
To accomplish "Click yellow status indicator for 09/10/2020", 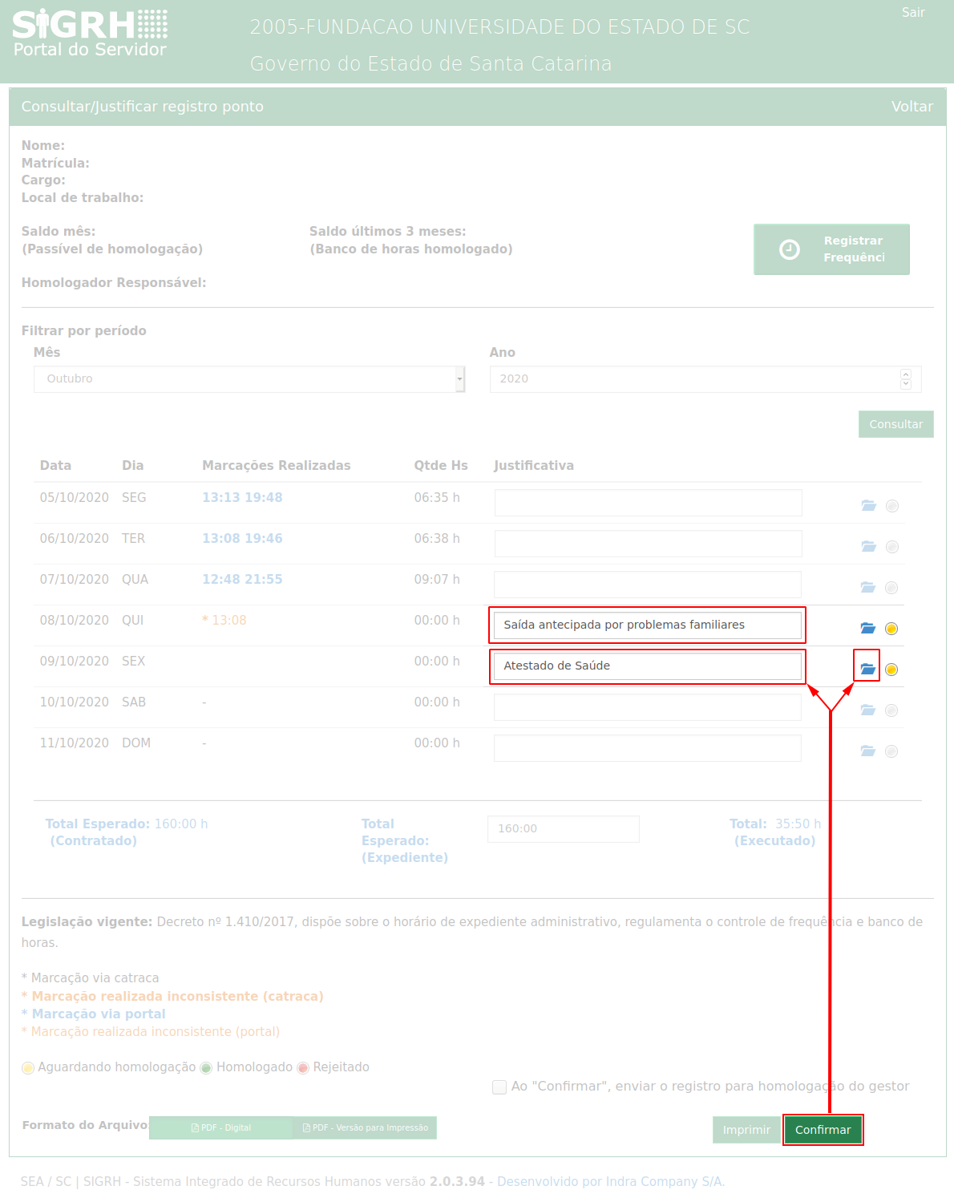I will (x=891, y=670).
